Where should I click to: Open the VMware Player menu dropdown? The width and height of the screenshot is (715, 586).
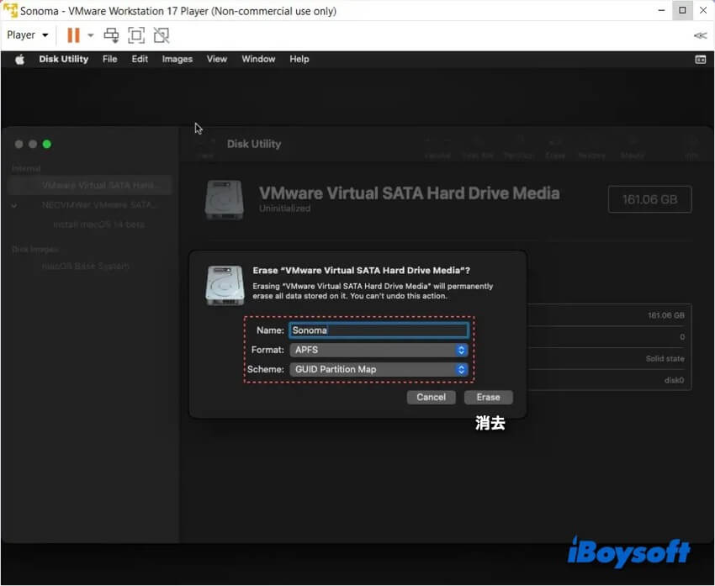[28, 35]
